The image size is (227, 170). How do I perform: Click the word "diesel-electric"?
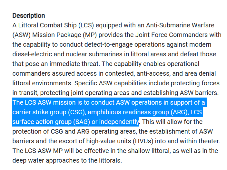point(32,54)
